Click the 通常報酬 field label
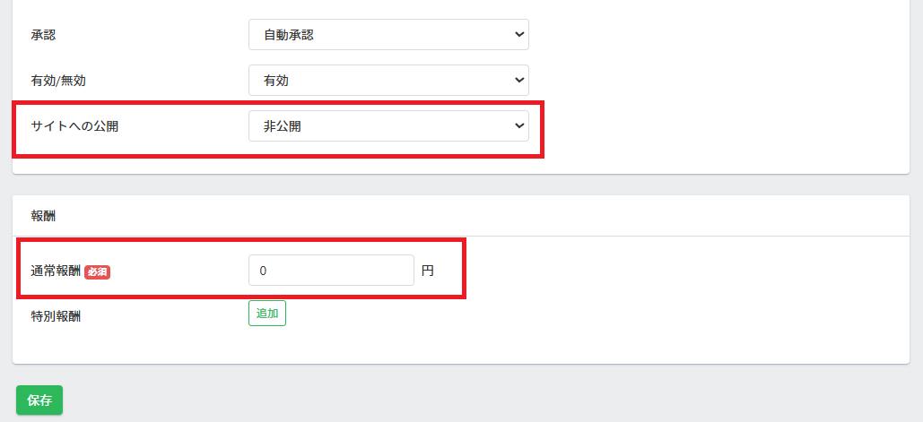This screenshot has height=422, width=923. tap(56, 271)
